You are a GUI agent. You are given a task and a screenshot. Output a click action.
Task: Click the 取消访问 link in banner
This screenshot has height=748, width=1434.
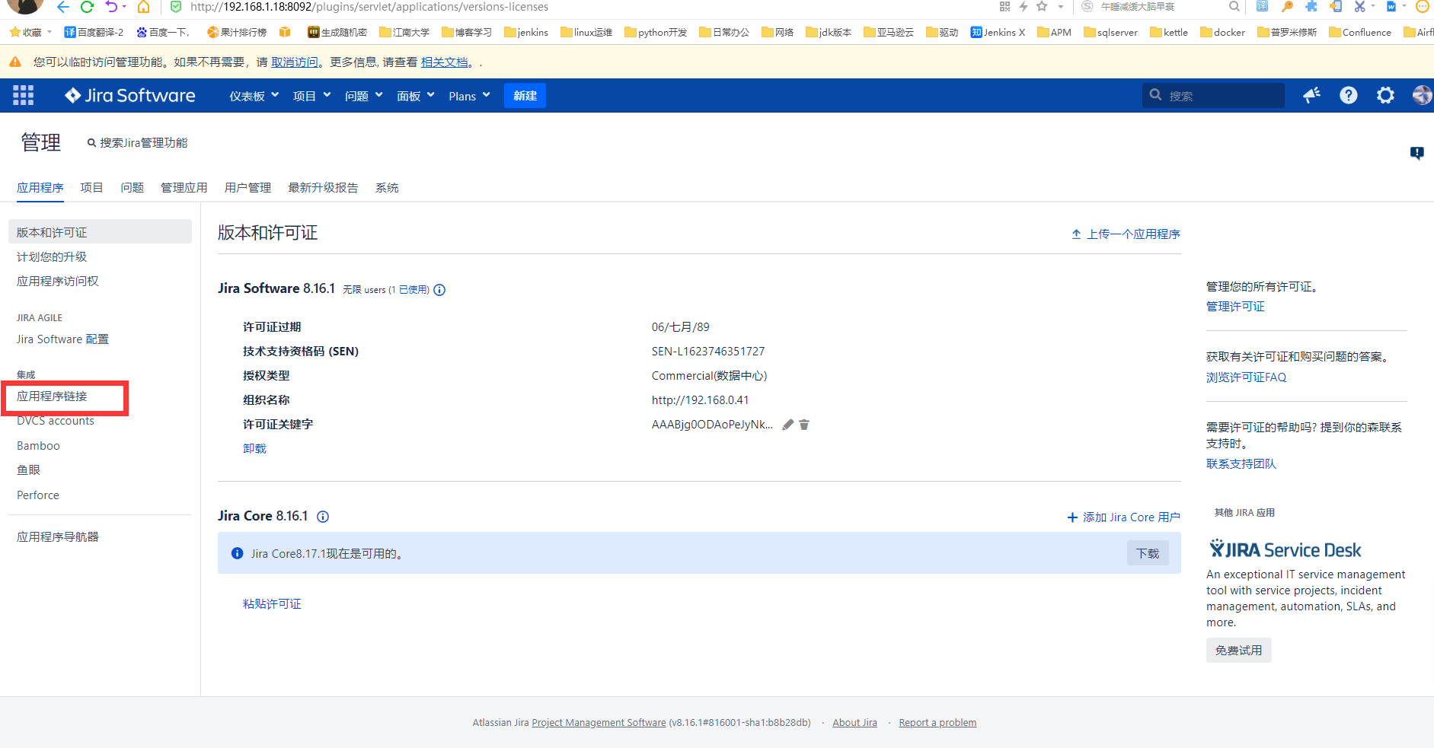[295, 62]
